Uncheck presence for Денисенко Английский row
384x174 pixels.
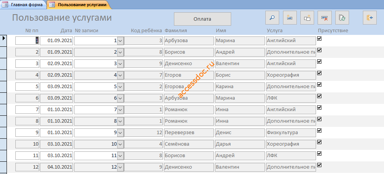click(x=319, y=62)
